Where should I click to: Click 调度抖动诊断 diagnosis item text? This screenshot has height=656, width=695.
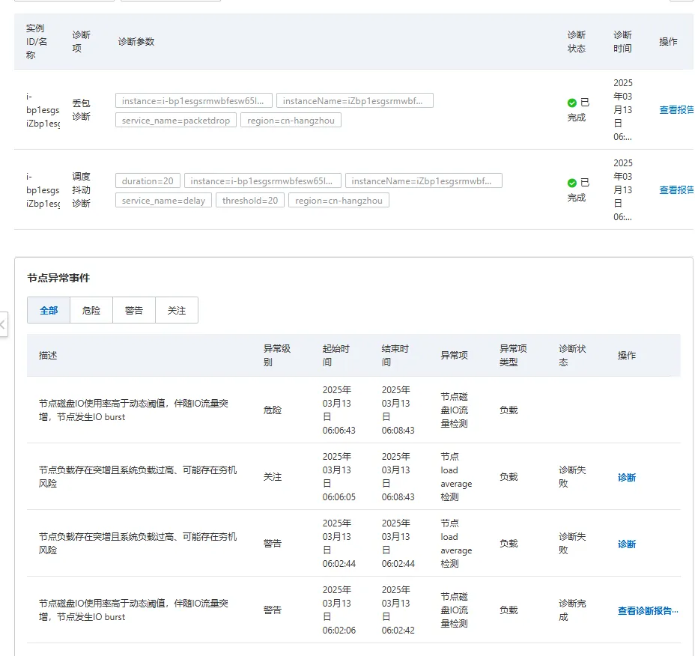coord(81,190)
